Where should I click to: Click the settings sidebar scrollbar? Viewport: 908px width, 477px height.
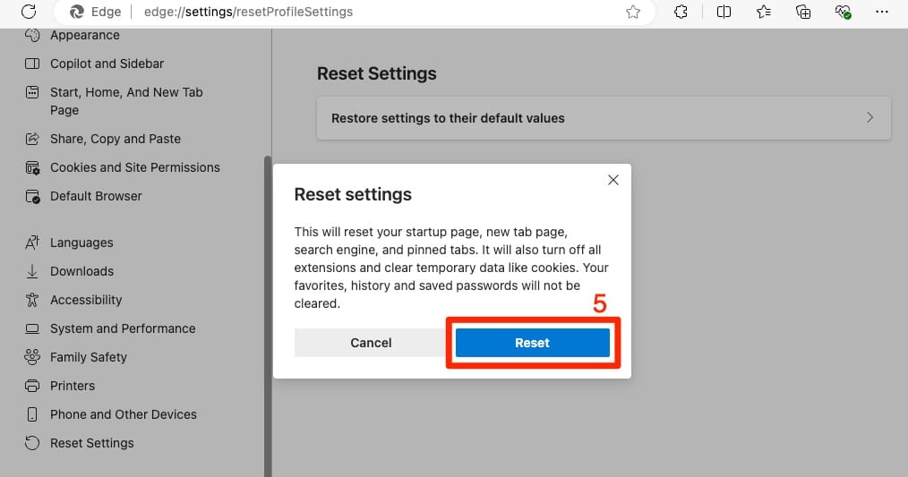pos(268,316)
